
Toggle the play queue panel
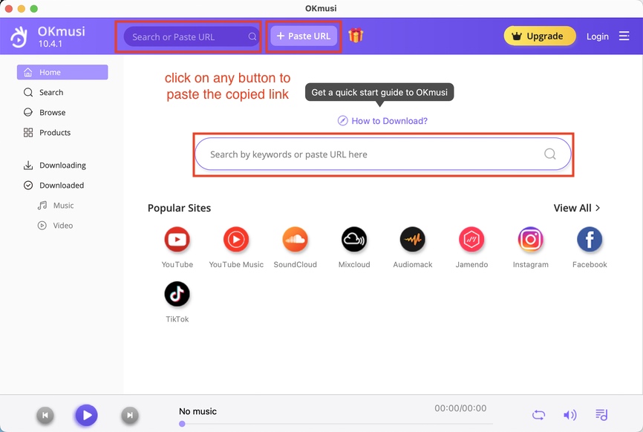point(603,415)
